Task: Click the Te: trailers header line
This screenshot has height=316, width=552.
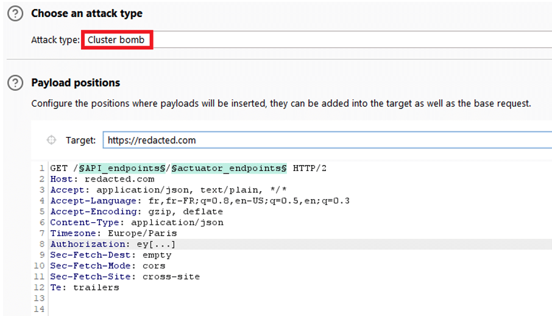Action: (x=85, y=287)
